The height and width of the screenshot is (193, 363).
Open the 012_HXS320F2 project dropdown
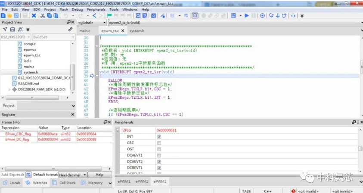coord(16,37)
